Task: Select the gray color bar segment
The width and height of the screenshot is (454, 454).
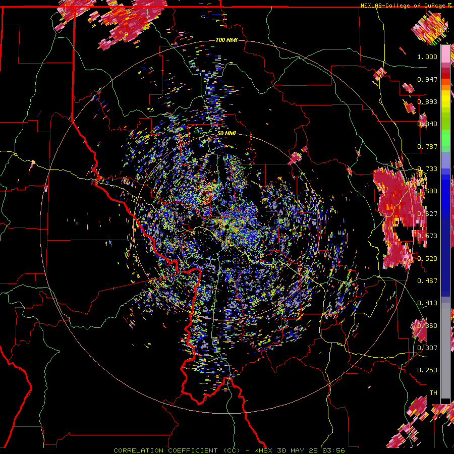Action: point(445,351)
